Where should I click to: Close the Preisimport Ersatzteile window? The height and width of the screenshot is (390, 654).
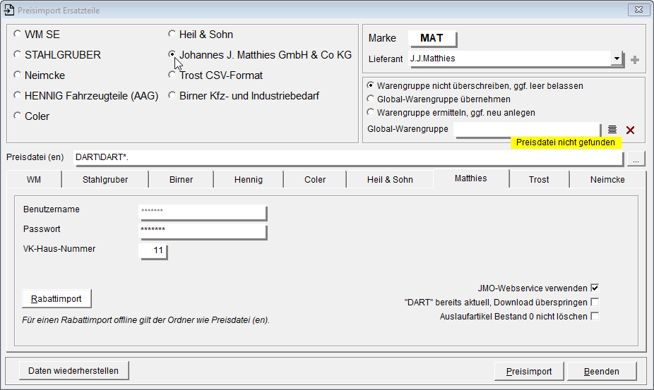[x=638, y=10]
